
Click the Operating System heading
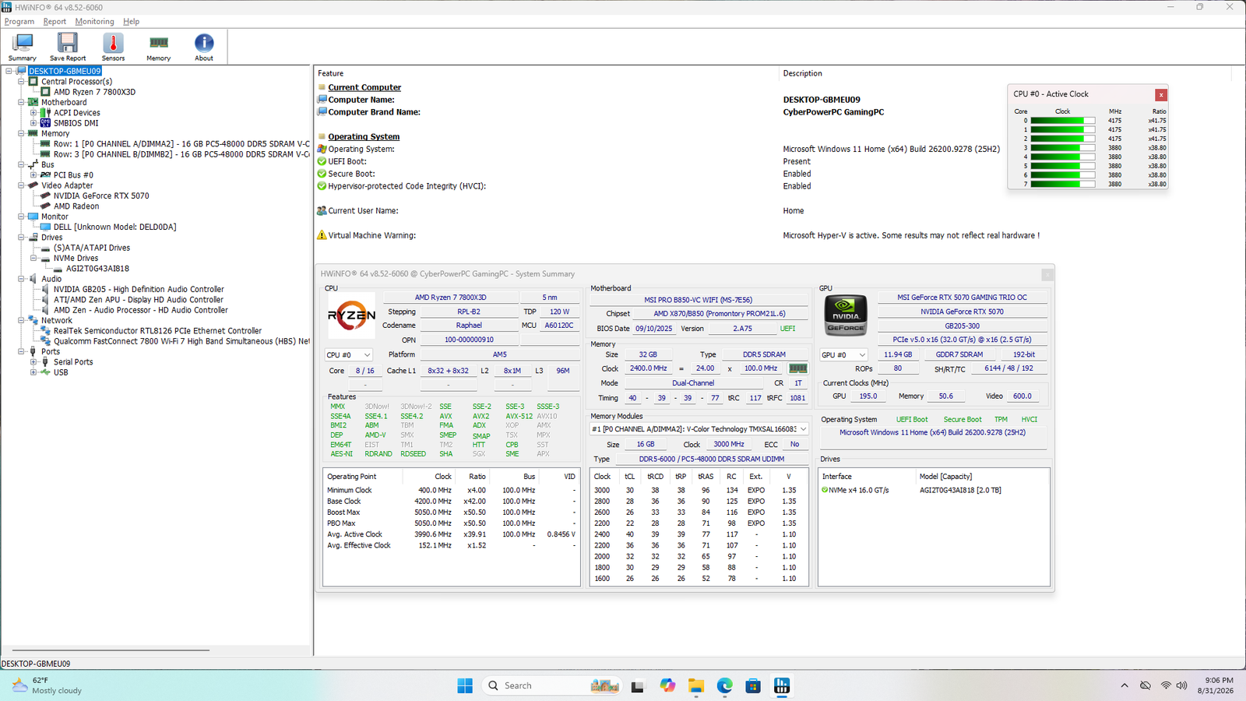click(x=364, y=136)
